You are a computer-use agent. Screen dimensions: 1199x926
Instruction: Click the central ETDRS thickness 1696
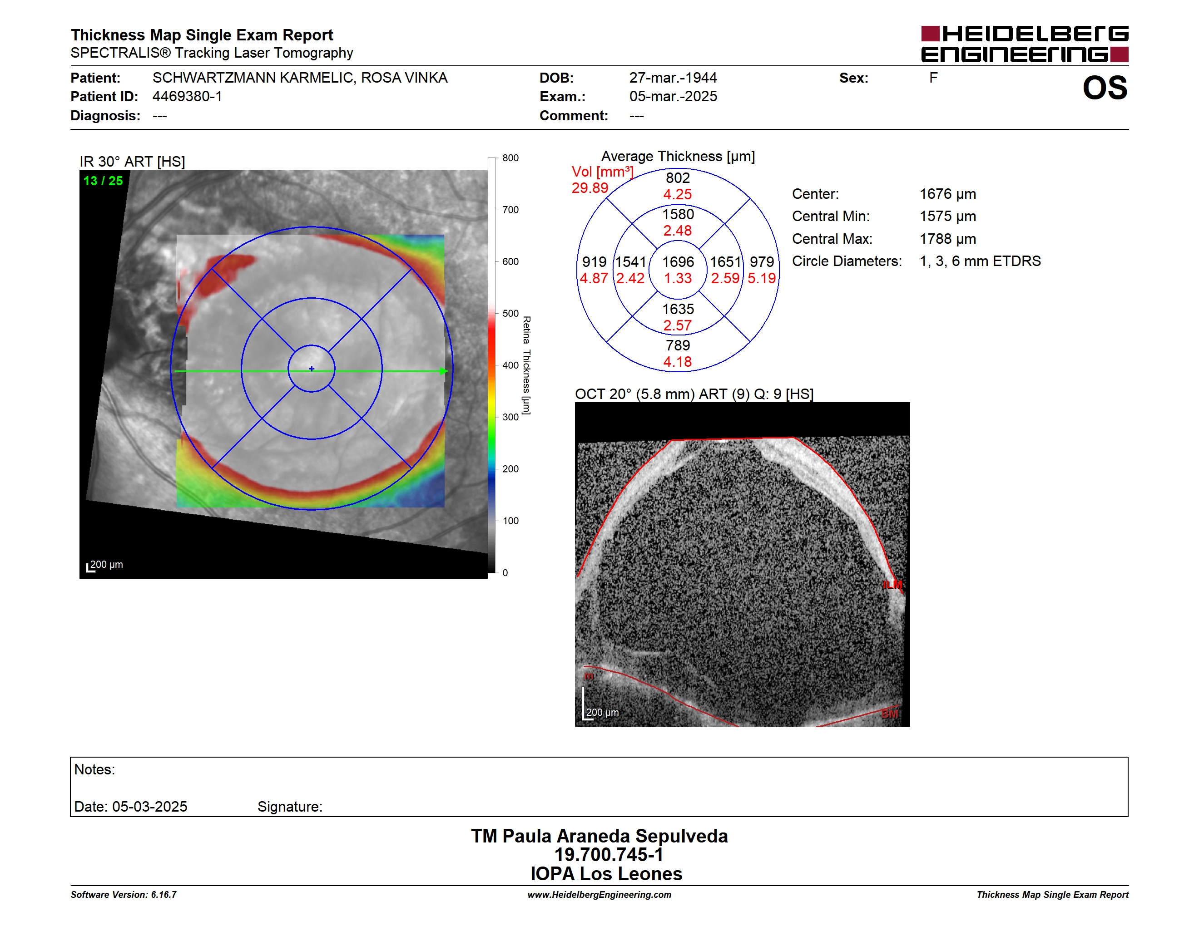[678, 261]
